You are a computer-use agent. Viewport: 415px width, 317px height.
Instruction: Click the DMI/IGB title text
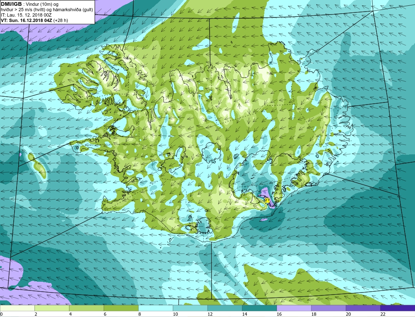(11, 4)
